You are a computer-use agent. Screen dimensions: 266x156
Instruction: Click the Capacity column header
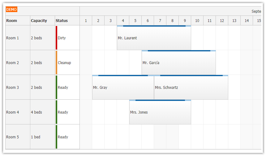pyautogui.click(x=39, y=21)
